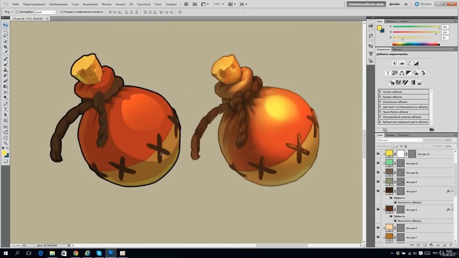Add an Exposure adjustment
The width and height of the screenshot is (459, 258).
point(416,63)
